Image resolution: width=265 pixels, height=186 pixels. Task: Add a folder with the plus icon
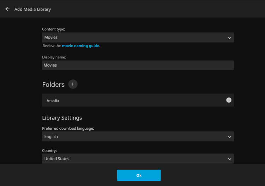pyautogui.click(x=73, y=84)
